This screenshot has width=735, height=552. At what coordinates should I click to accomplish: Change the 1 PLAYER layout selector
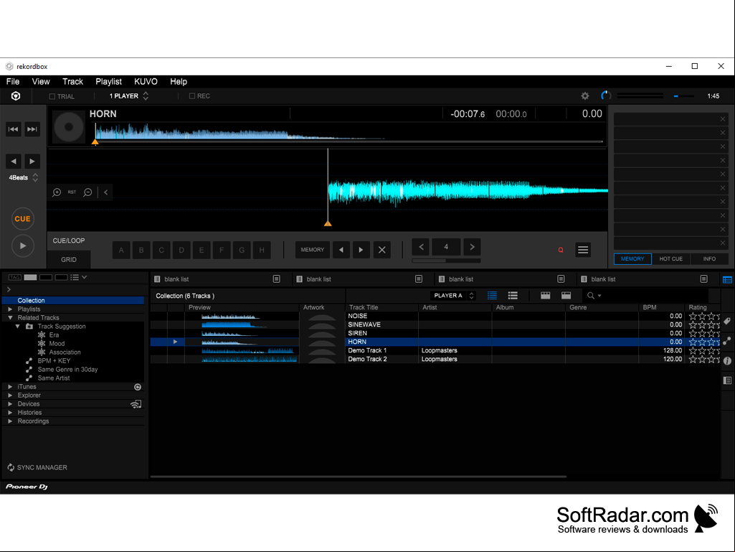(x=129, y=95)
